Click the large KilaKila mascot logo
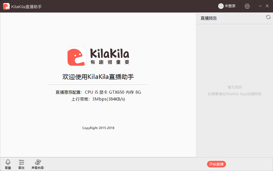Screen dimensions: 273x171 pos(77,56)
